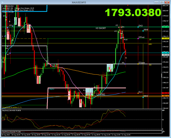Click the yellow 1795.805 price tag
This screenshot has height=138, width=171.
166,38
